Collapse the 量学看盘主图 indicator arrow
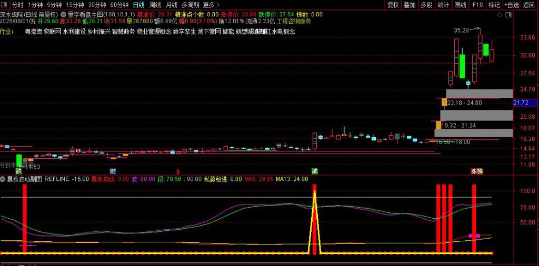 click(x=64, y=15)
